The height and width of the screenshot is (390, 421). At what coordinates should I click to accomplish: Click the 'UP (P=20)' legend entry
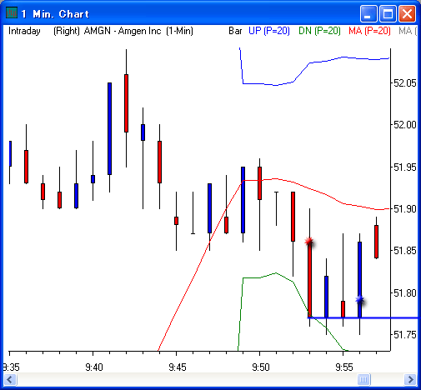(x=269, y=31)
